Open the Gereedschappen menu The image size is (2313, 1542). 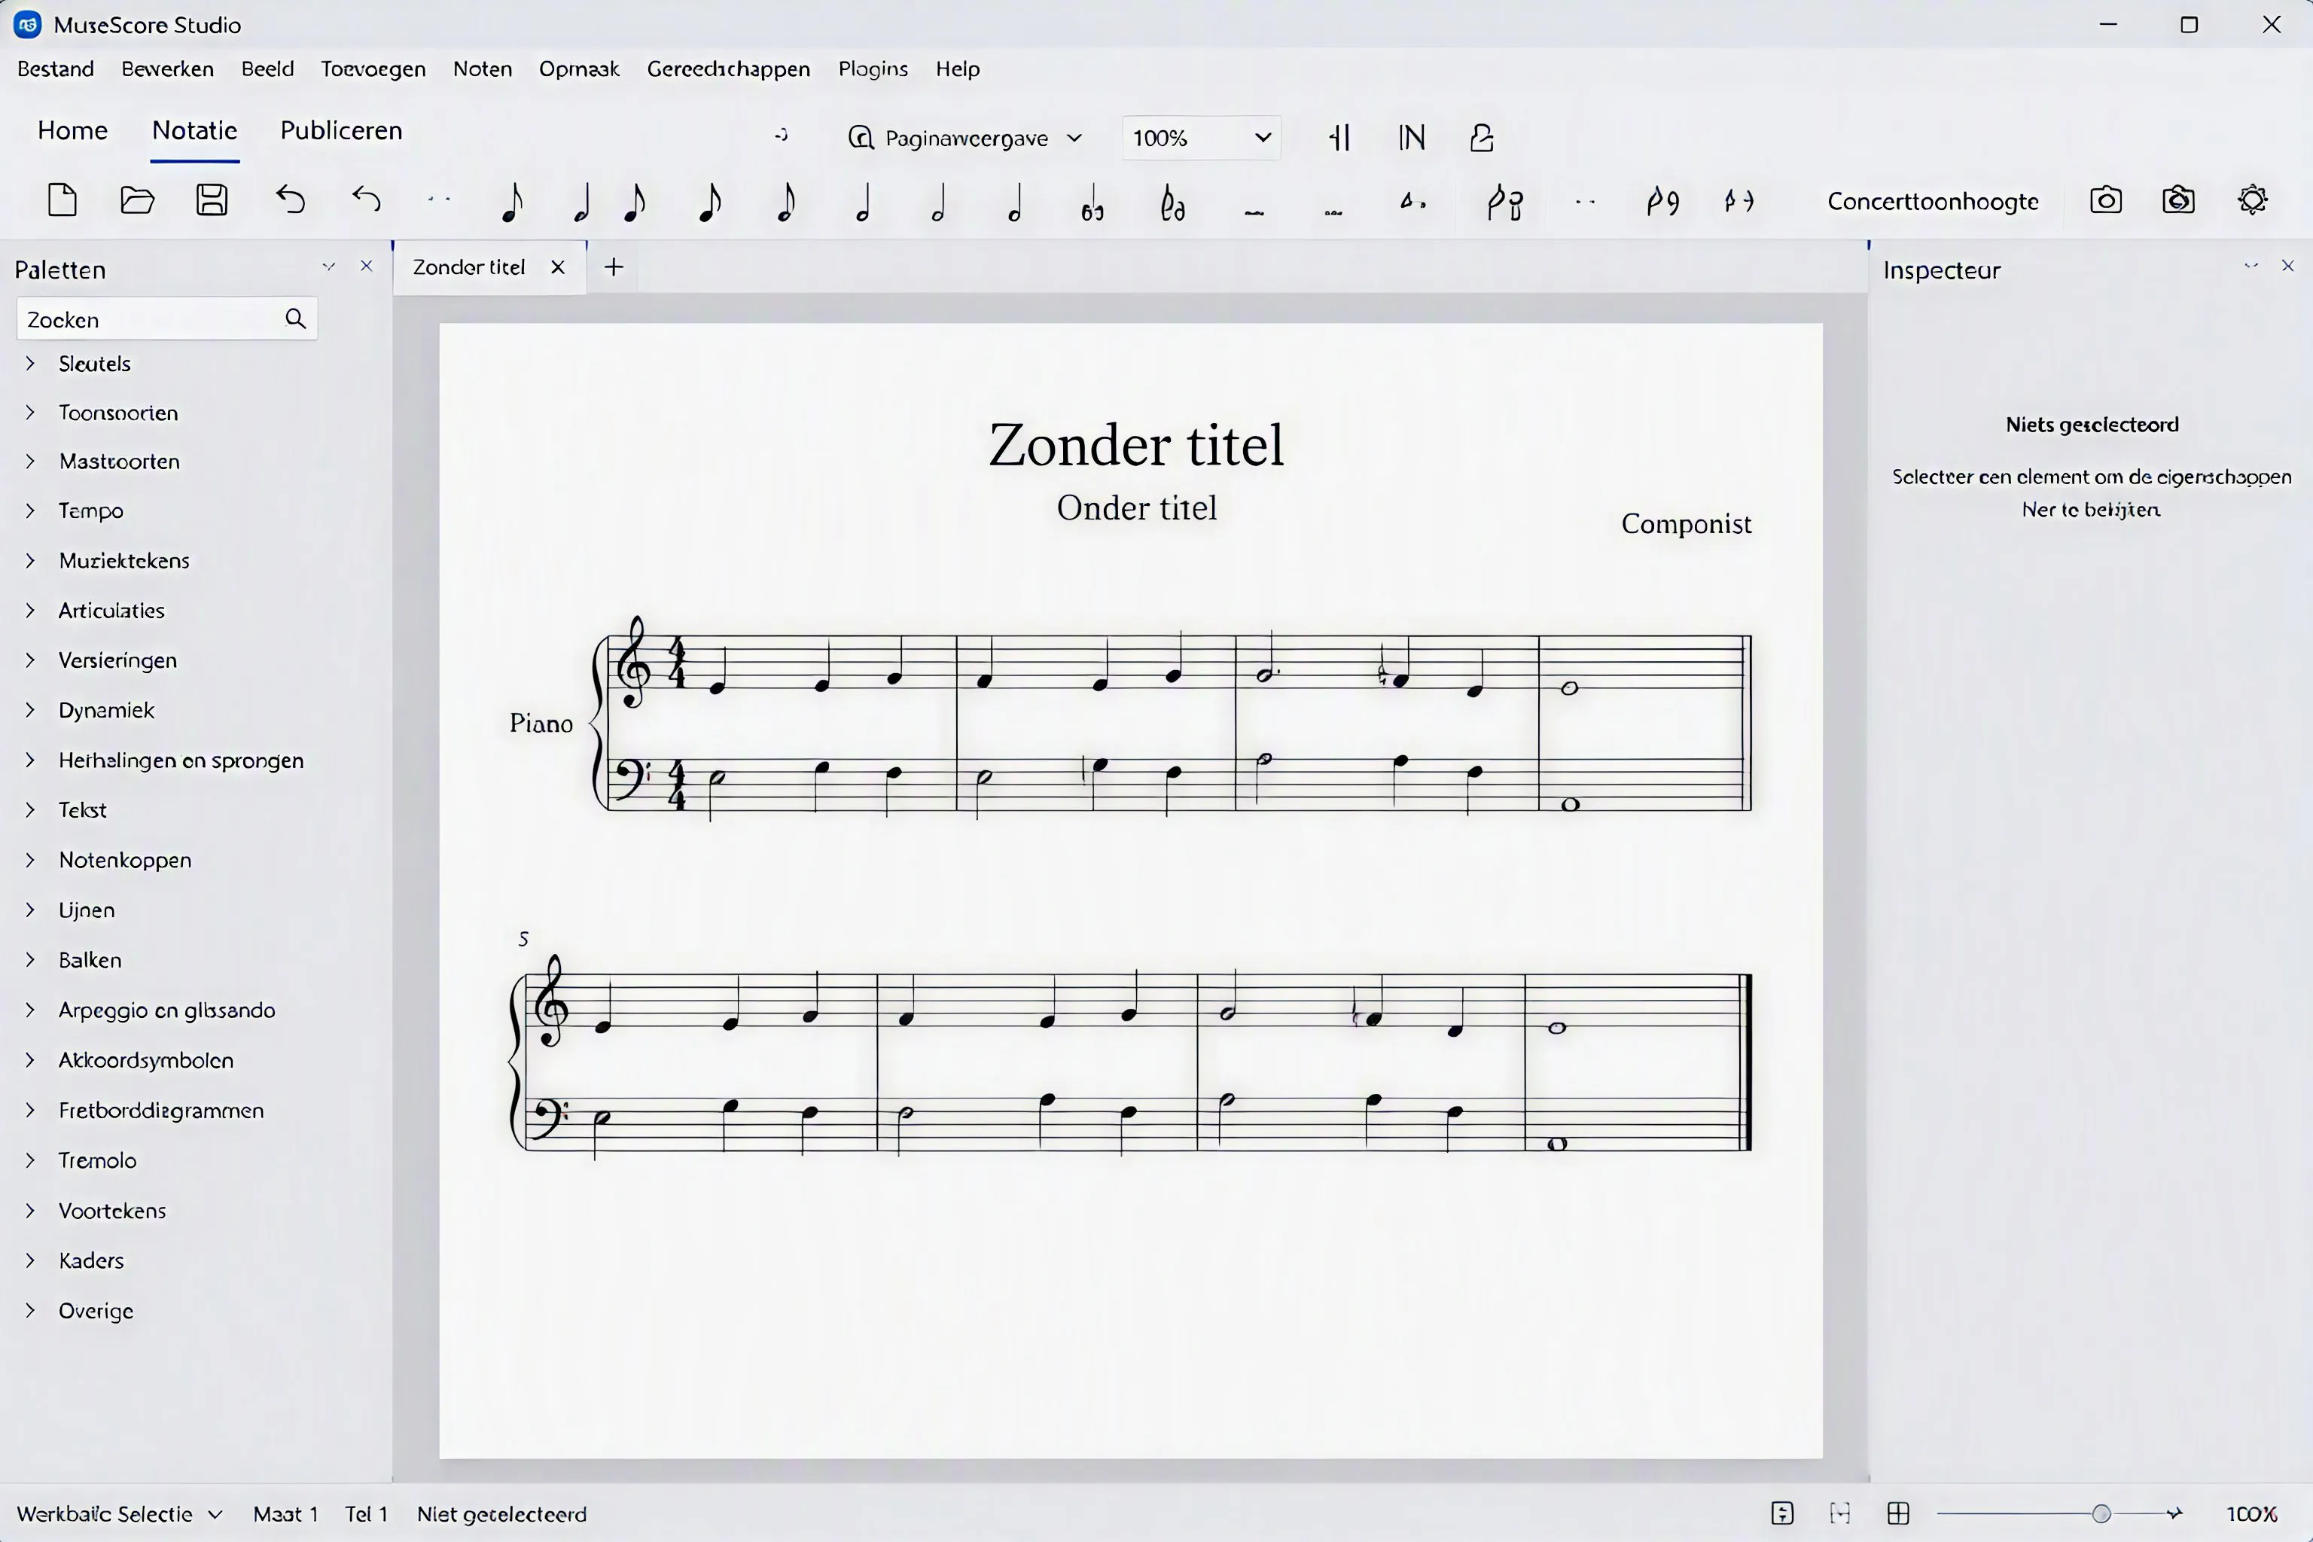(x=729, y=69)
